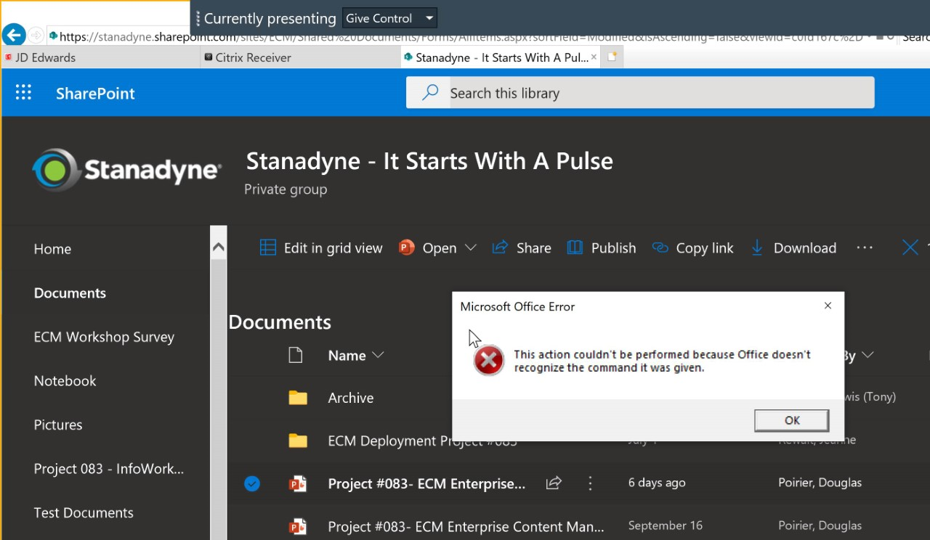This screenshot has width=930, height=540.
Task: Open vertical ellipsis on selected Project #083 row
Action: tap(591, 483)
